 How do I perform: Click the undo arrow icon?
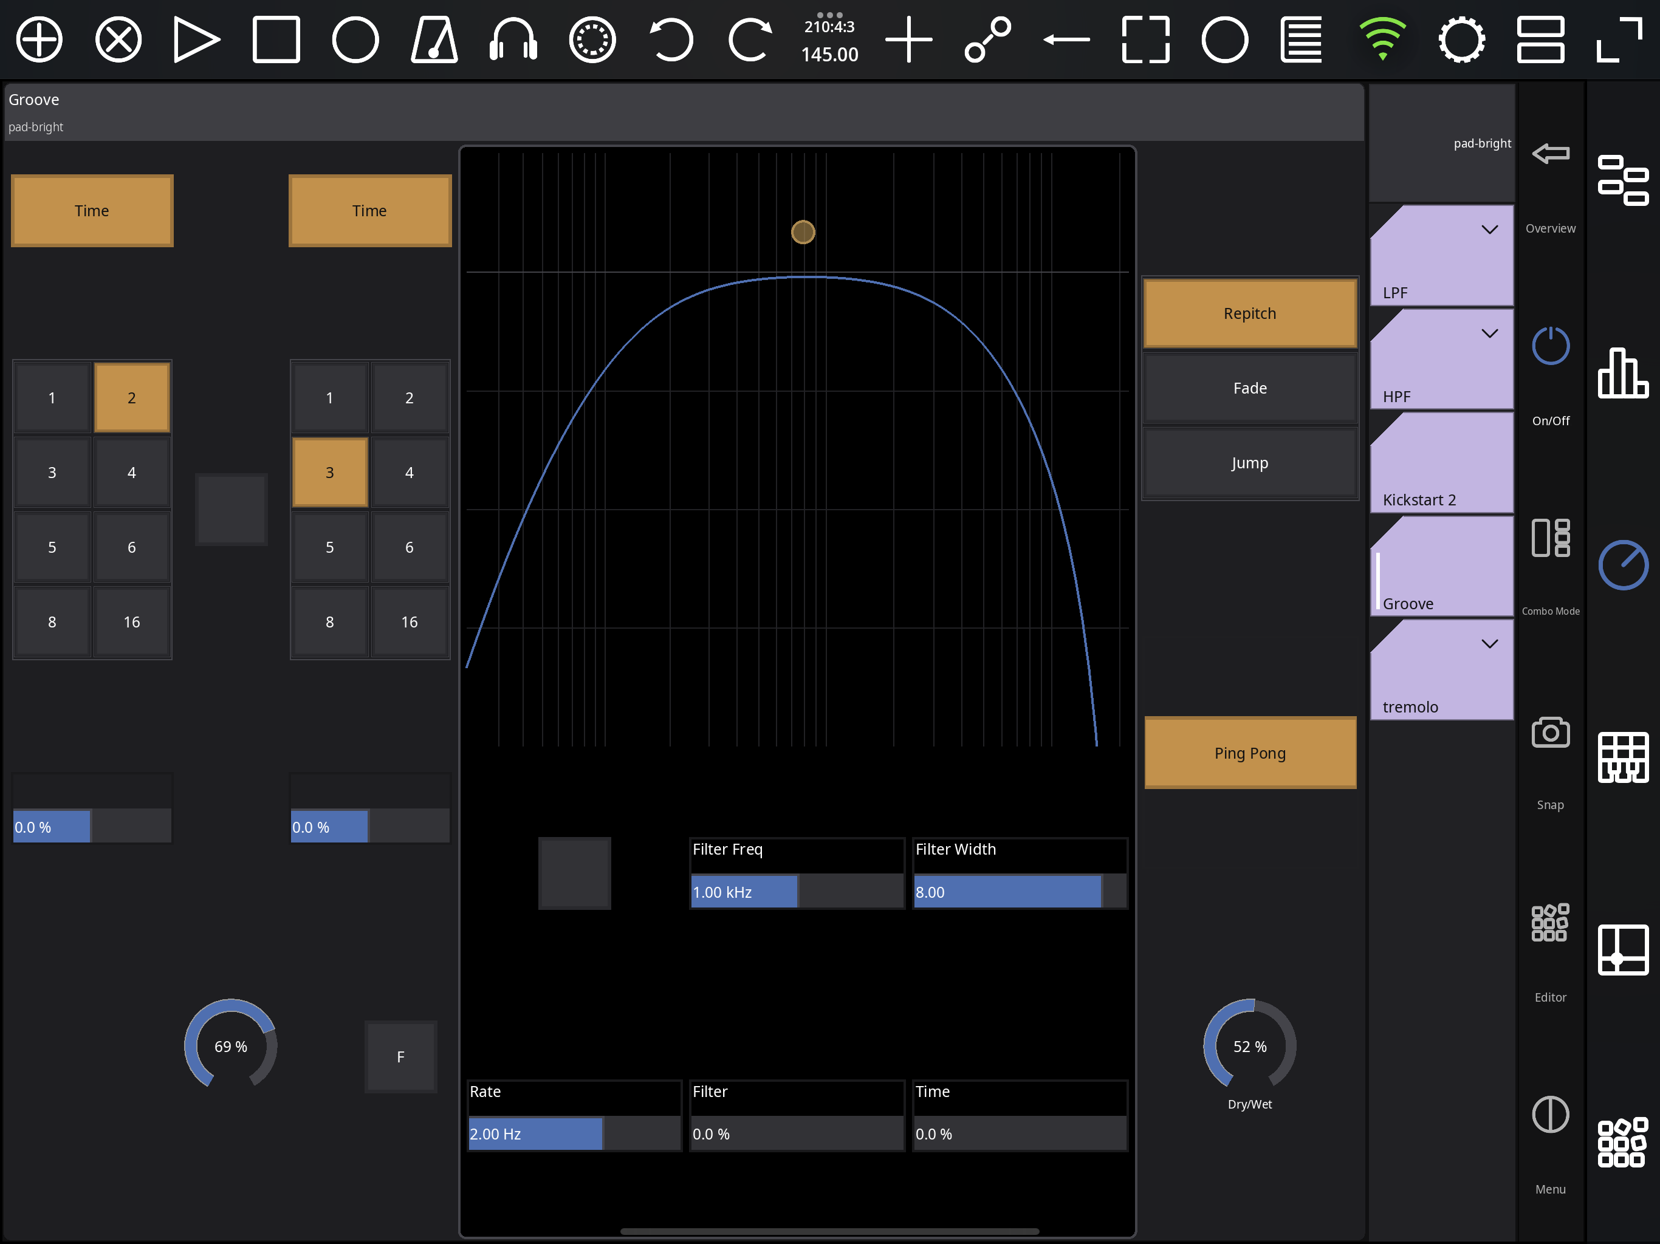point(670,39)
